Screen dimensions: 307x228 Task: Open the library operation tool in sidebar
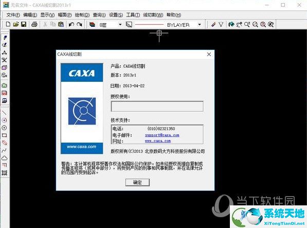5,75
